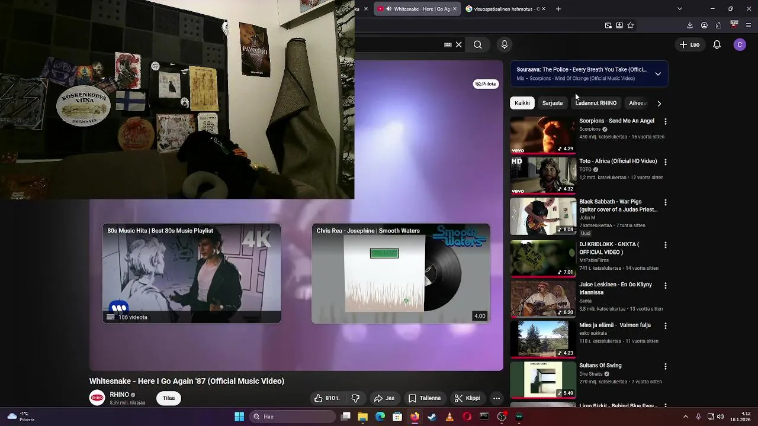Screen dimensions: 758x426
Task: Click the red extension icon with 532 badge
Action: click(734, 25)
